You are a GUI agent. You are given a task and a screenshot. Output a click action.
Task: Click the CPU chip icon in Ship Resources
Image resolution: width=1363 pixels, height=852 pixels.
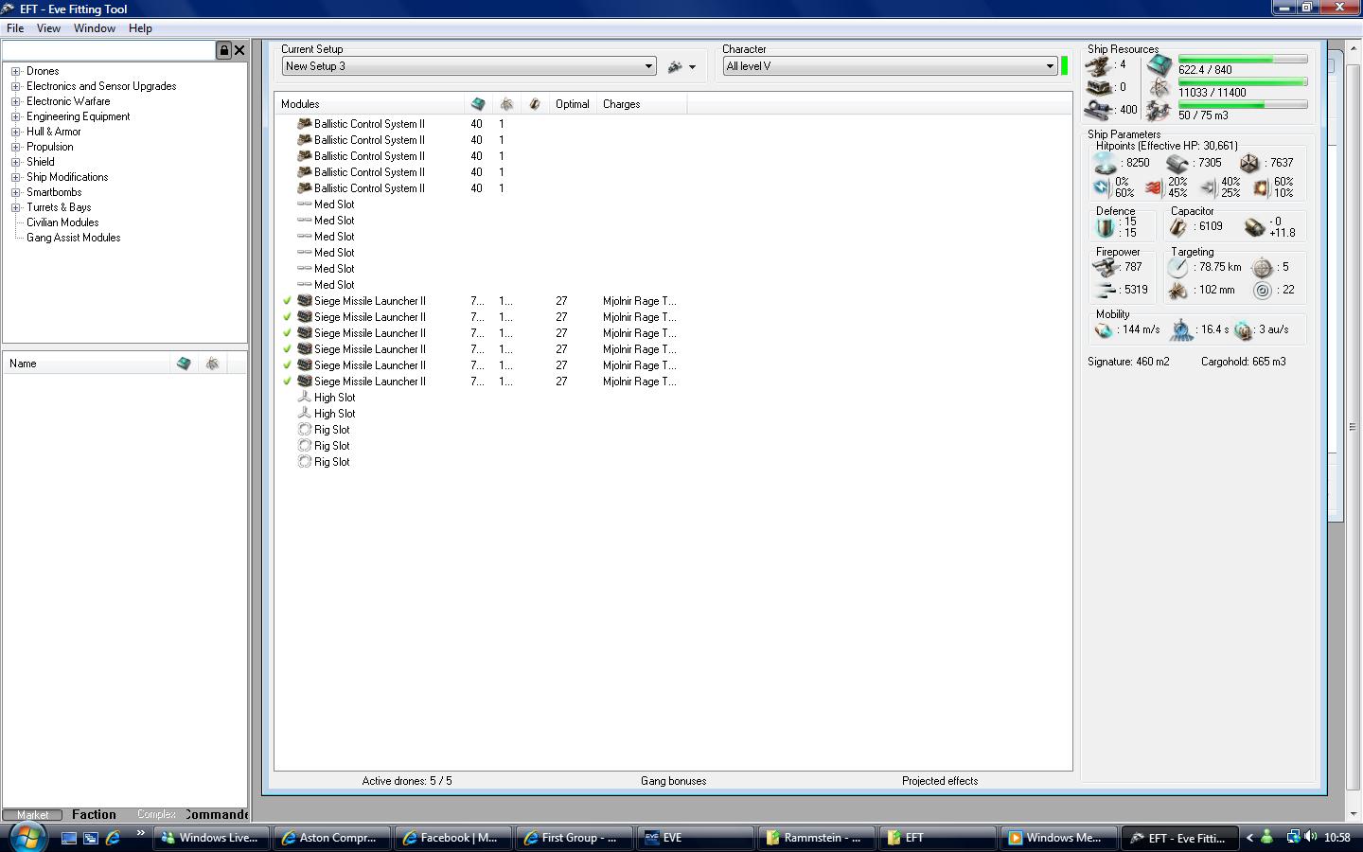[1159, 65]
